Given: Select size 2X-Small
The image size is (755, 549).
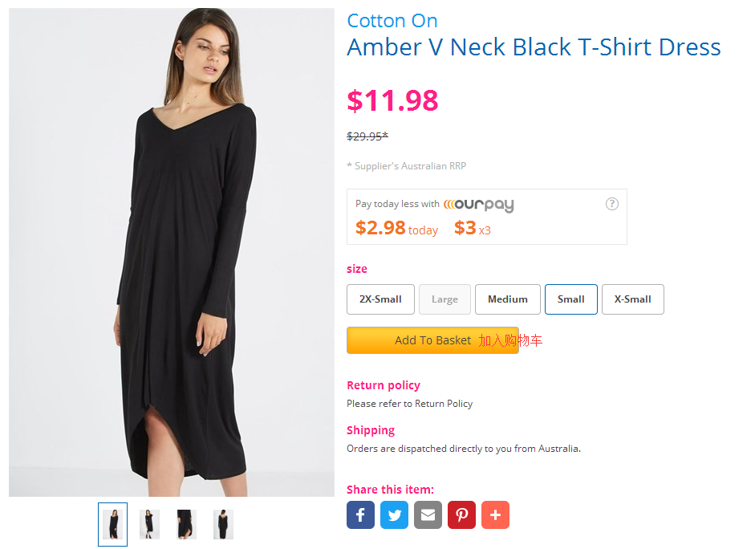Looking at the screenshot, I should tap(380, 299).
